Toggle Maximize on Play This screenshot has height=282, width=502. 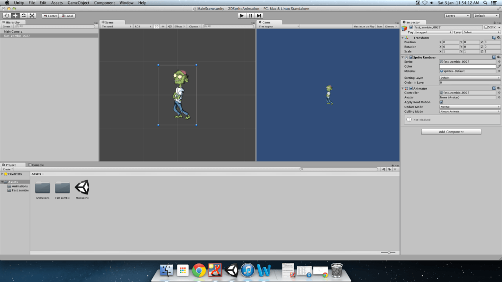364,26
